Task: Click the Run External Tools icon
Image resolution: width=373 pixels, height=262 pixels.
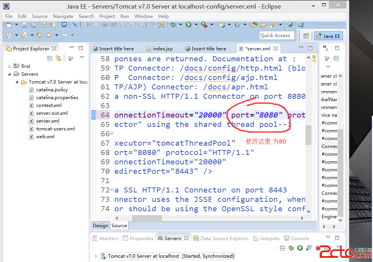Action: point(204,25)
